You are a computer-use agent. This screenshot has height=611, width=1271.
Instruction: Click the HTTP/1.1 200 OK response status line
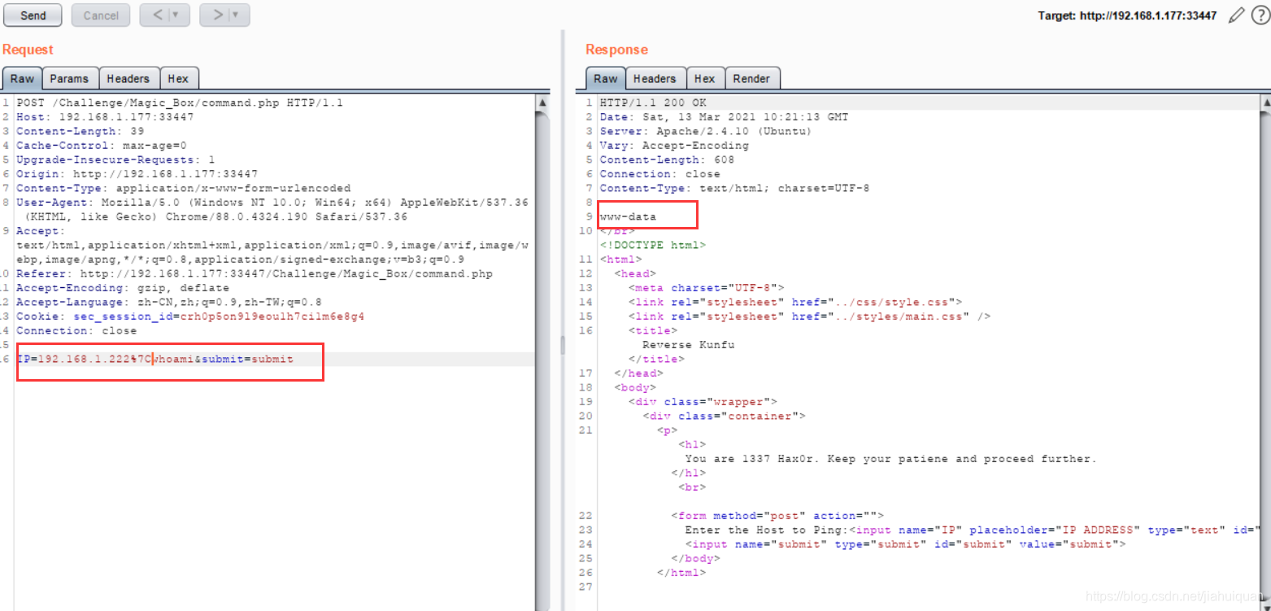(653, 103)
